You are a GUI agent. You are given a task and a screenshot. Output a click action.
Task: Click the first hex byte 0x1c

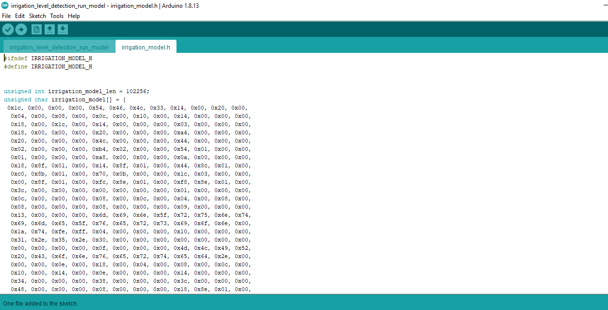[x=14, y=108]
